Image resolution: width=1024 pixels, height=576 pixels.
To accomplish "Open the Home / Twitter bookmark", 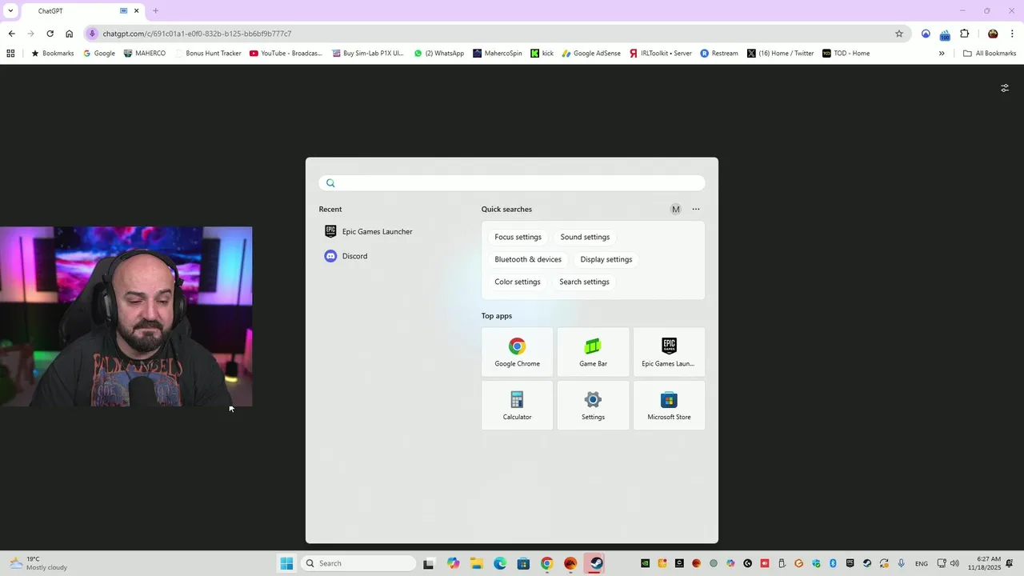I will (781, 54).
